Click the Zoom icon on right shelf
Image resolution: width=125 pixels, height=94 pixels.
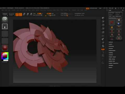pos(103,22)
